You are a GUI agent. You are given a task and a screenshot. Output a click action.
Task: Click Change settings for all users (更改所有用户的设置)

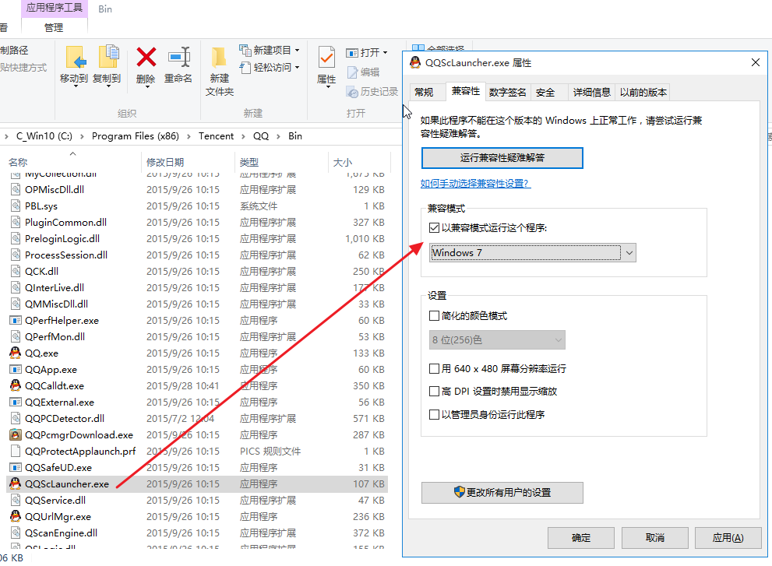tap(502, 493)
